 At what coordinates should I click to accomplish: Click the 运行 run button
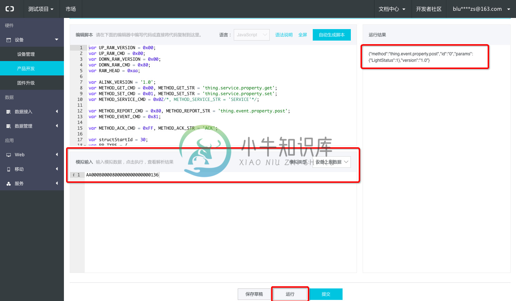tap(290, 294)
